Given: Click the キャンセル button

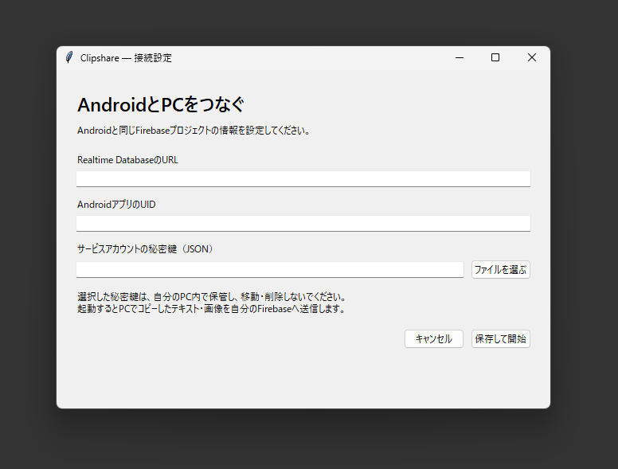Looking at the screenshot, I should (x=433, y=339).
